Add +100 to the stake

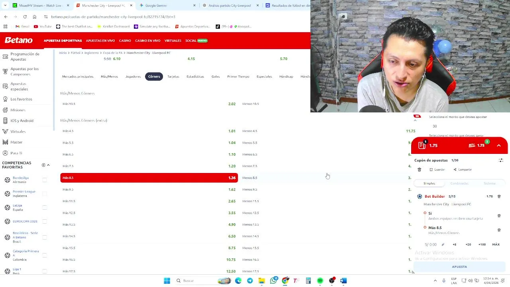point(482,244)
